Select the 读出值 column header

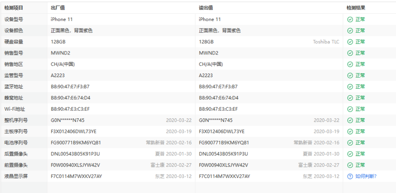point(206,8)
